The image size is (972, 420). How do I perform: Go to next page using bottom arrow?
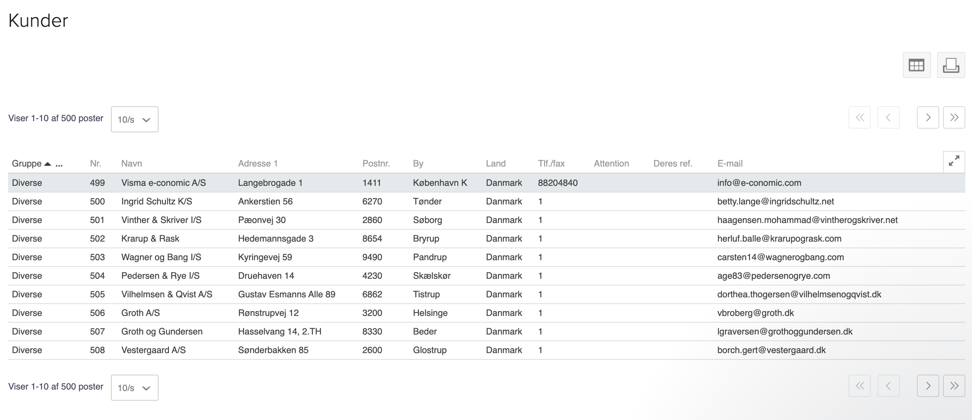[x=927, y=386]
